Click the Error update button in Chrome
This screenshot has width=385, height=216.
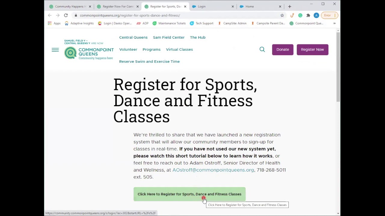pyautogui.click(x=330, y=15)
